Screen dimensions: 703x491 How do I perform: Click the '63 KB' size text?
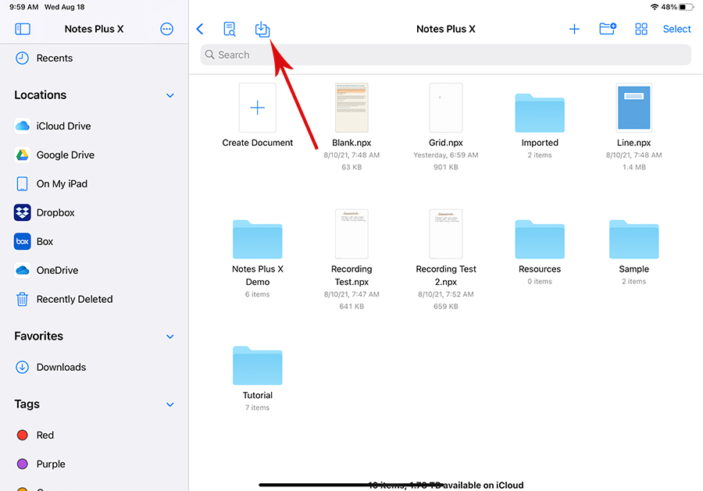pos(351,167)
